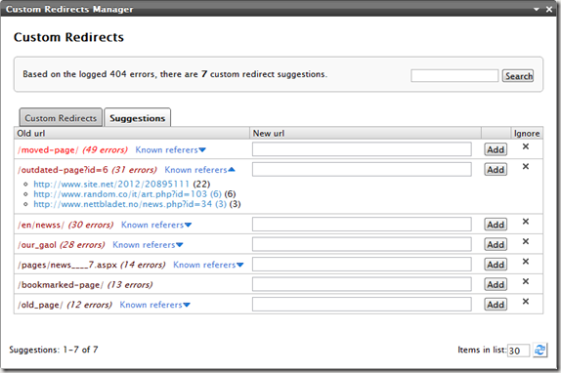This screenshot has width=561, height=373.
Task: Expand Known referers for /moved-page/
Action: point(170,150)
